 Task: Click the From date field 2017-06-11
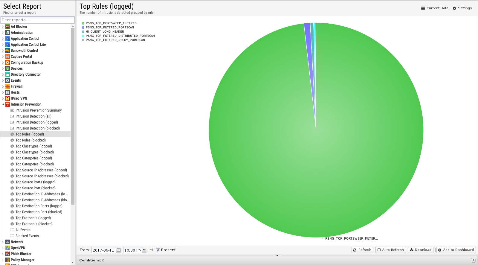point(104,250)
